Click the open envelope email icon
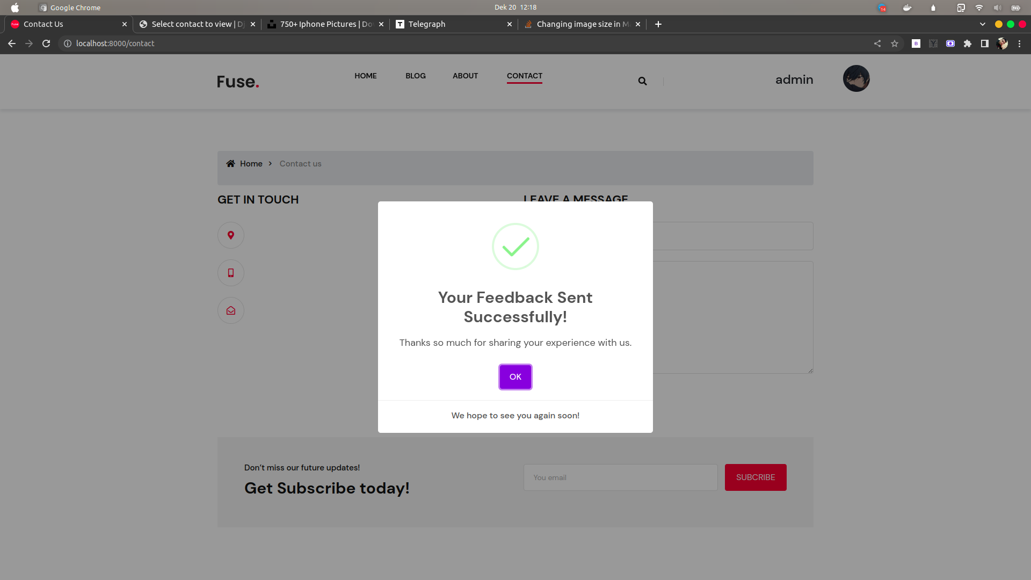This screenshot has height=580, width=1031. point(231,310)
